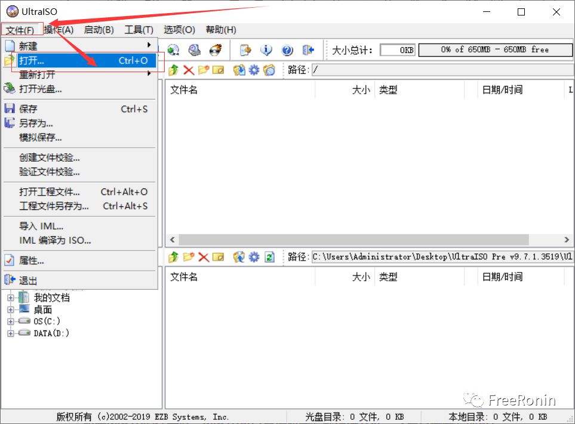Click the rename icon in image pane toolbar
Screen dimensions: 575x424
pos(218,70)
